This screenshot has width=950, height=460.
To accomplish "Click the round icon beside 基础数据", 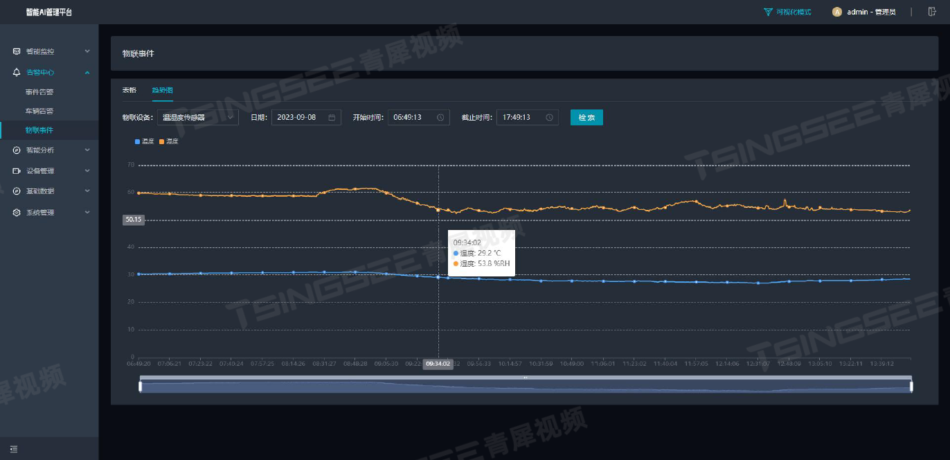I will (17, 191).
